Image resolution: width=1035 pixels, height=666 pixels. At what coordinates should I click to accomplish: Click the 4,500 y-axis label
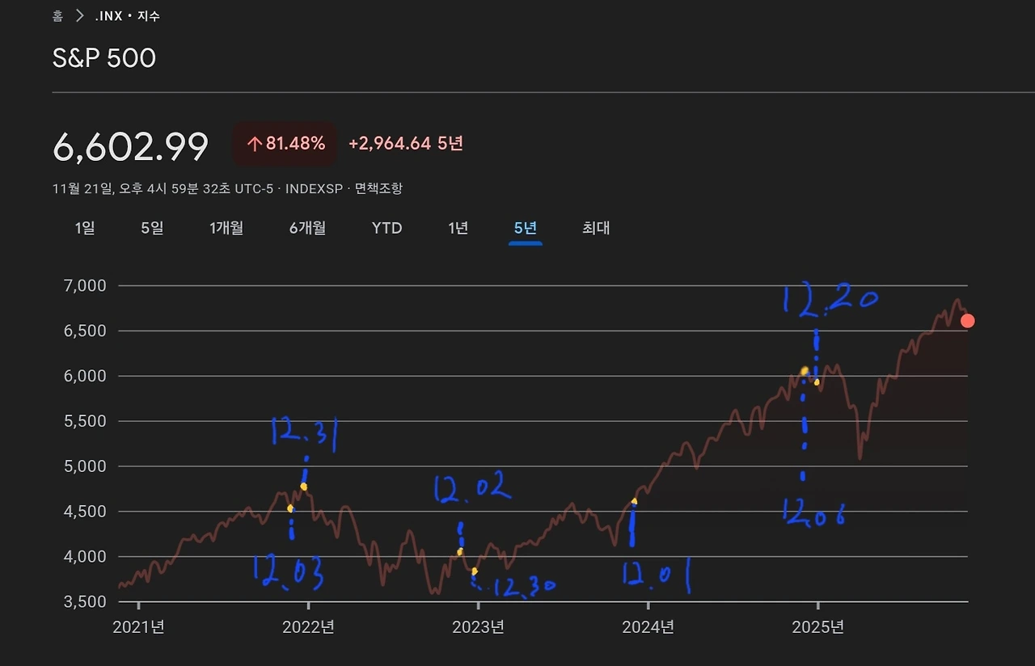[83, 512]
